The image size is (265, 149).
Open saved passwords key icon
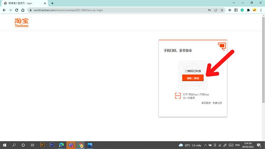tap(210, 10)
